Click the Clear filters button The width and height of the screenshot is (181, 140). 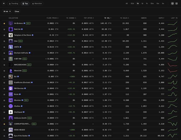(17, 11)
